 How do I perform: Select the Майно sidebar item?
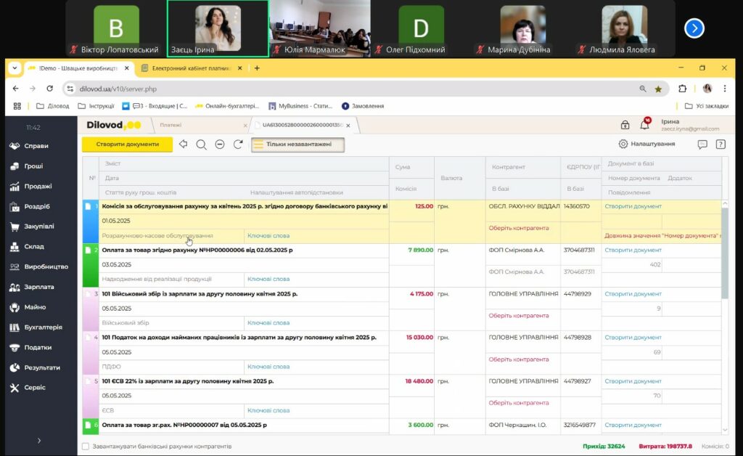(28, 307)
